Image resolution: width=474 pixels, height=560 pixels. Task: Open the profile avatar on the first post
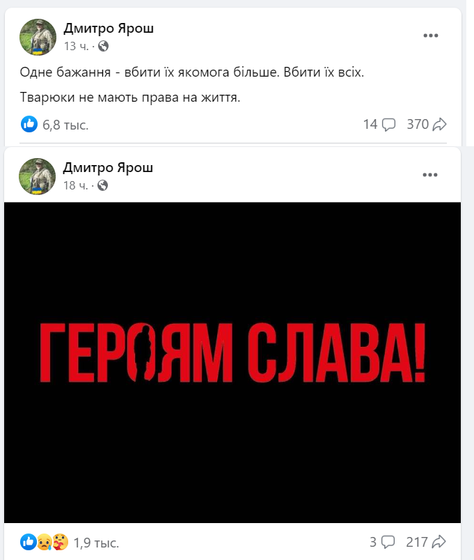[x=38, y=37]
